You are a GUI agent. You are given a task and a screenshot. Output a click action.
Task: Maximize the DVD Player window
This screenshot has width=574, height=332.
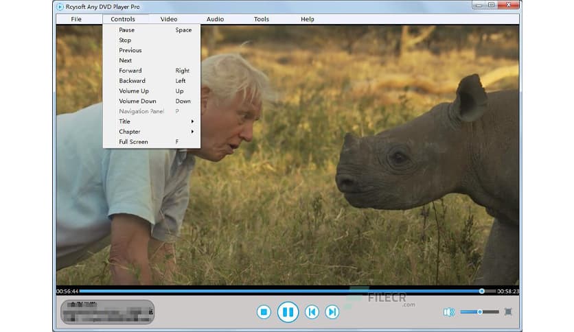click(x=492, y=5)
